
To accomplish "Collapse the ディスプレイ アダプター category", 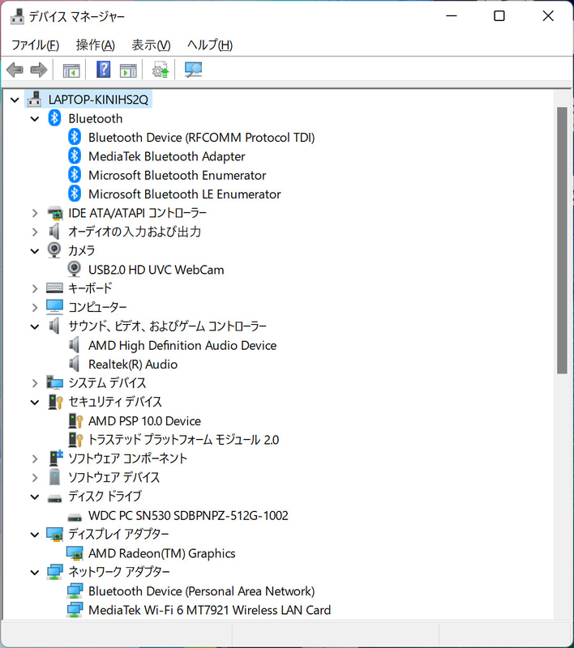I will 35,535.
